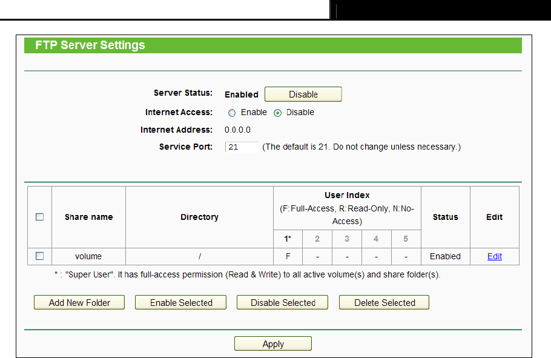Click the Enabled status cell of volume
Image resolution: width=551 pixels, height=358 pixels.
(445, 256)
